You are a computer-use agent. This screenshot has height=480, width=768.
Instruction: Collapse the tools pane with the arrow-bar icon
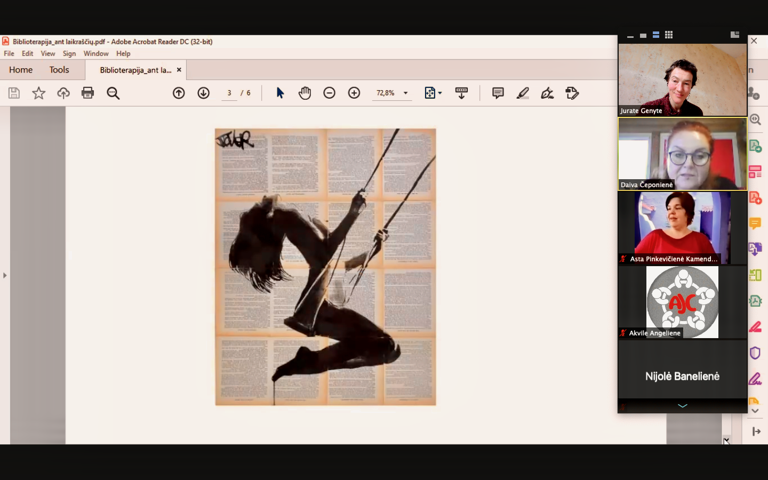tap(756, 431)
